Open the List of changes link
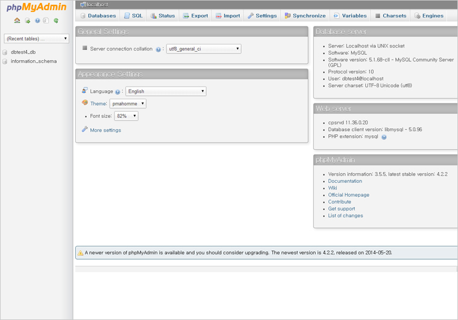This screenshot has height=320, width=458. 345,215
